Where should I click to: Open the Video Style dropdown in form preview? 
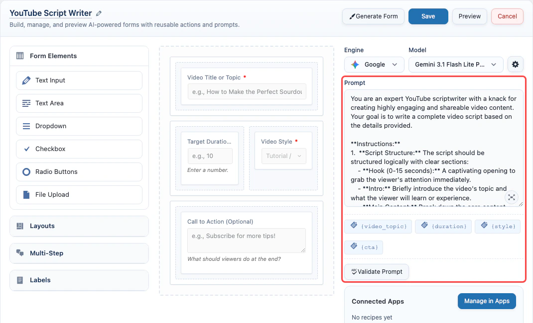point(283,156)
